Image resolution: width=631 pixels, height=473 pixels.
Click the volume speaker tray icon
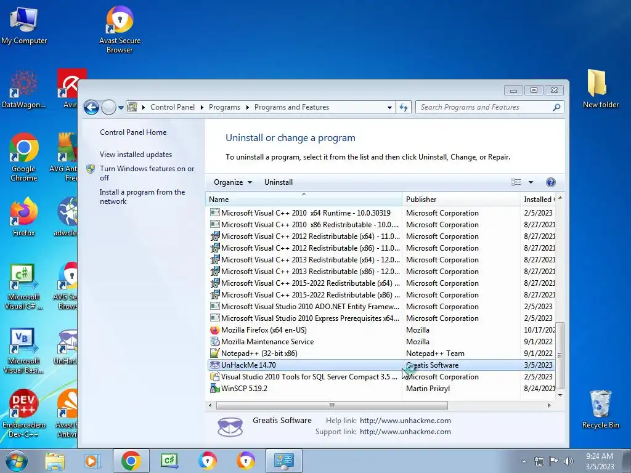point(569,461)
